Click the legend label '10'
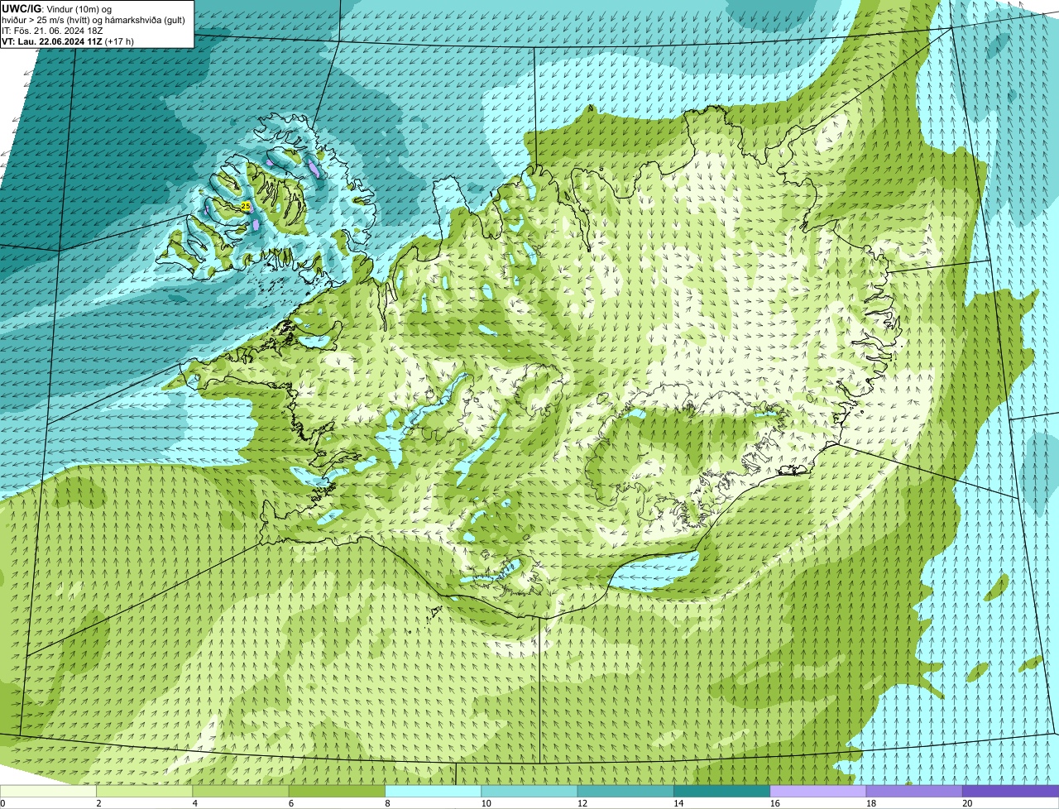 click(x=486, y=803)
